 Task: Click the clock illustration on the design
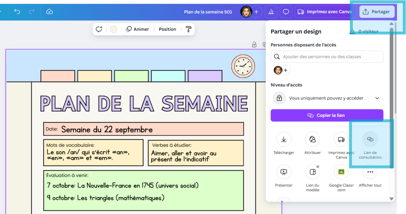point(243,66)
